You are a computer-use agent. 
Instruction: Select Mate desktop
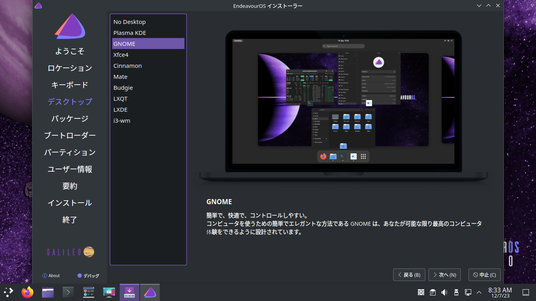[x=148, y=77]
